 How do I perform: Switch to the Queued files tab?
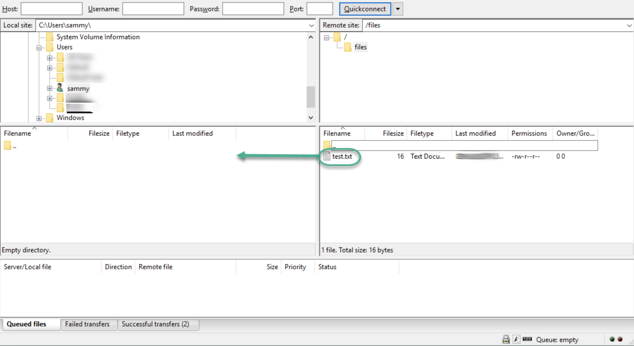[31, 324]
